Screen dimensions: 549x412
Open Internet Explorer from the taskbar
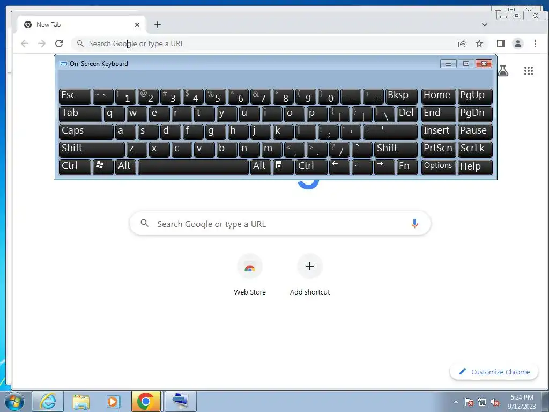tap(48, 401)
